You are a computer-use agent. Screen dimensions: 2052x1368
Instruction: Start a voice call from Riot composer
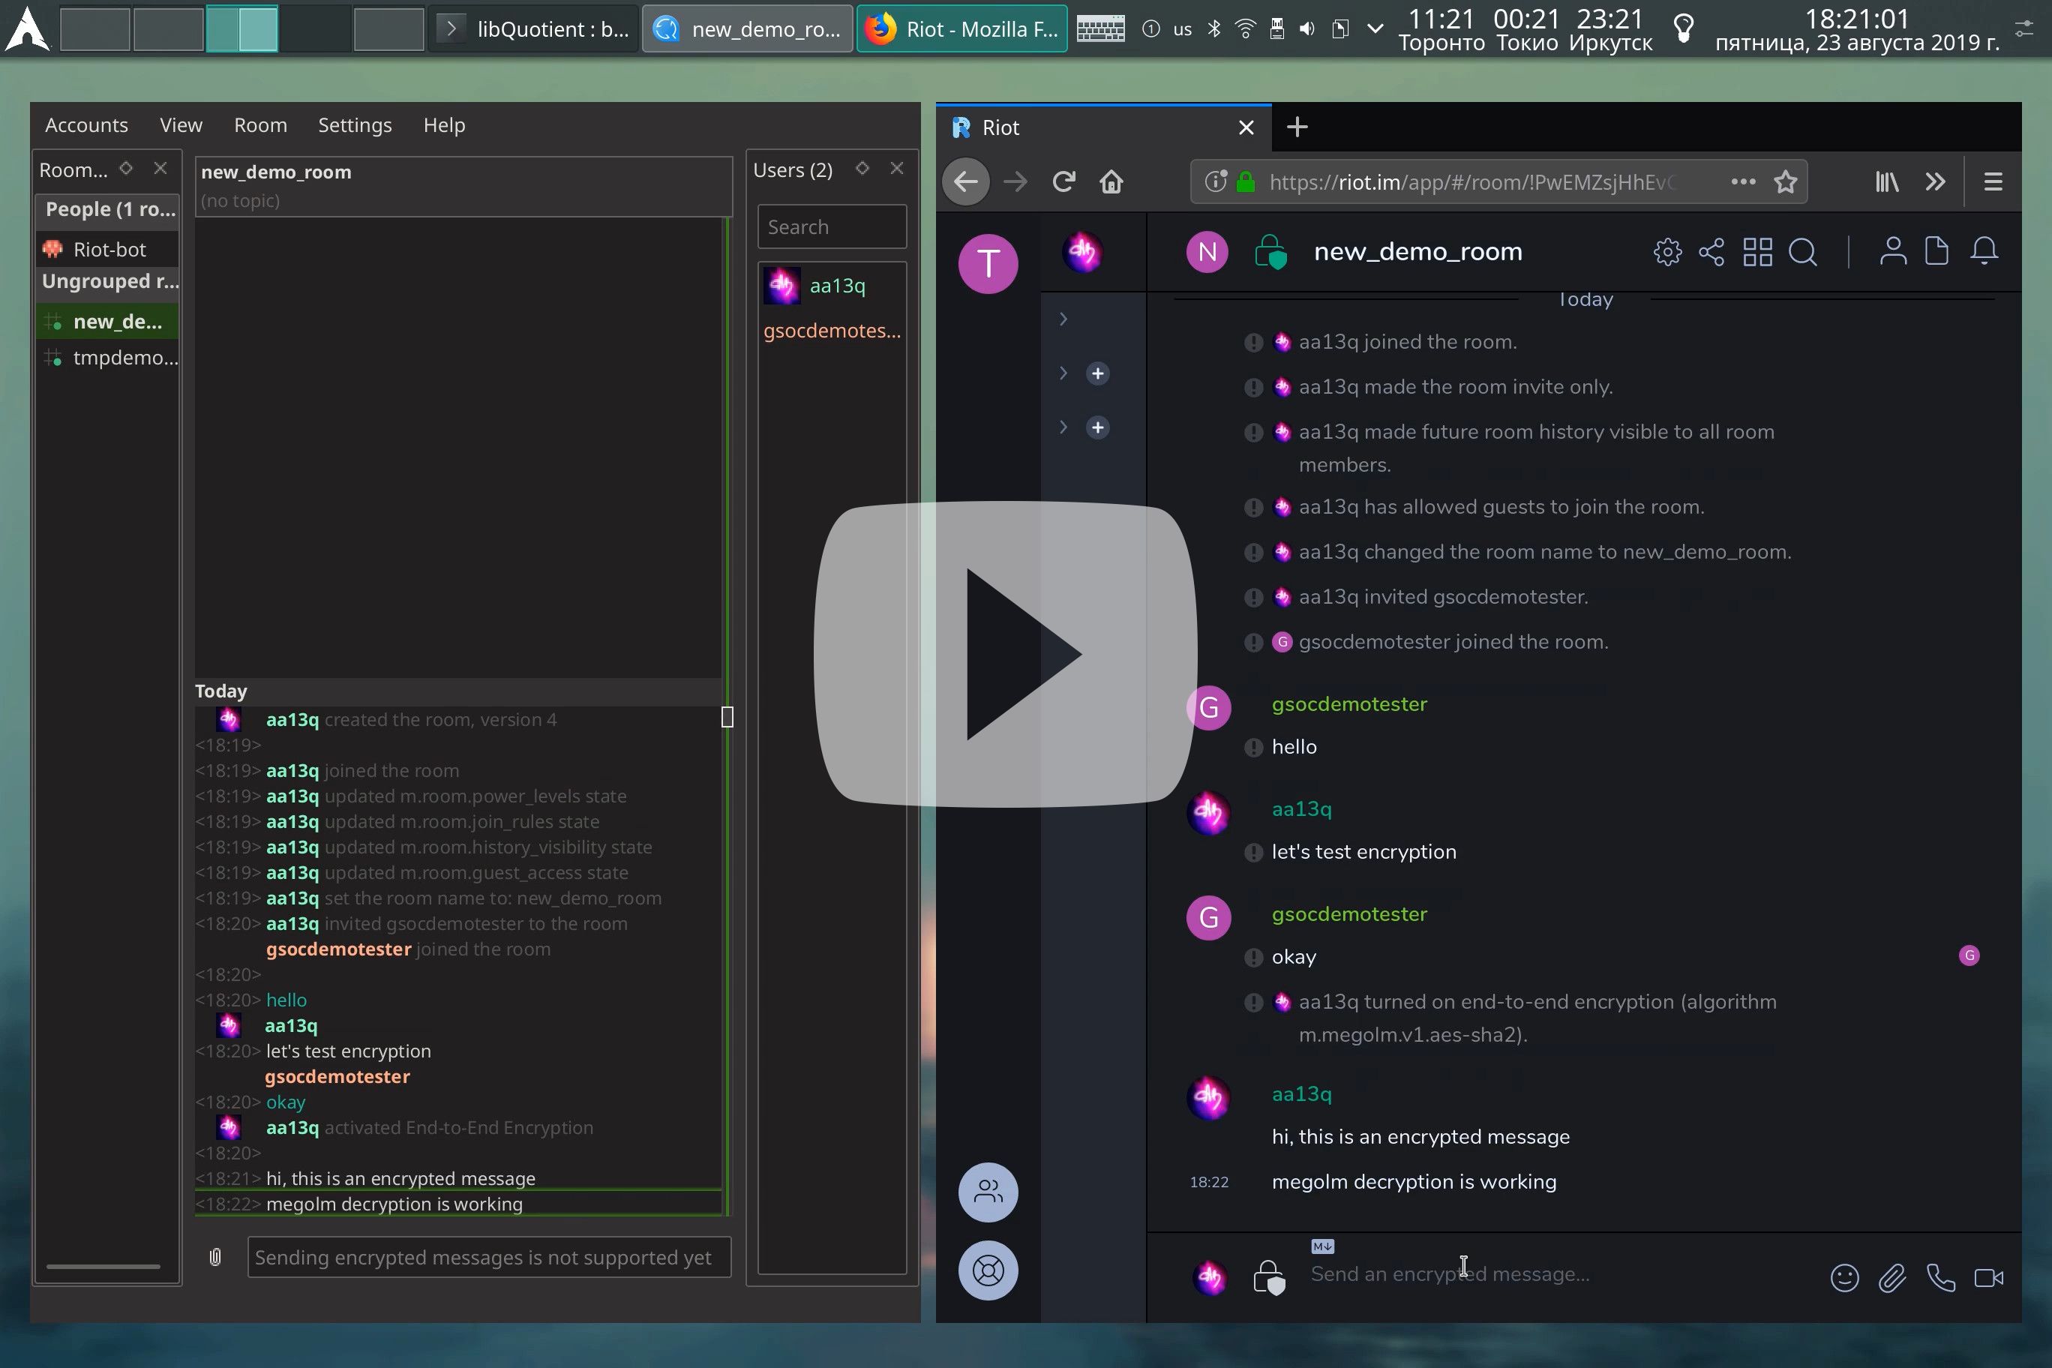point(1940,1278)
